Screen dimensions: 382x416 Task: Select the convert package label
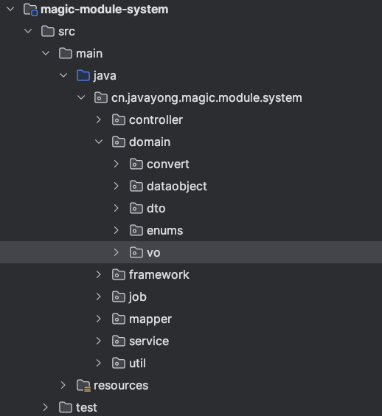click(x=168, y=164)
